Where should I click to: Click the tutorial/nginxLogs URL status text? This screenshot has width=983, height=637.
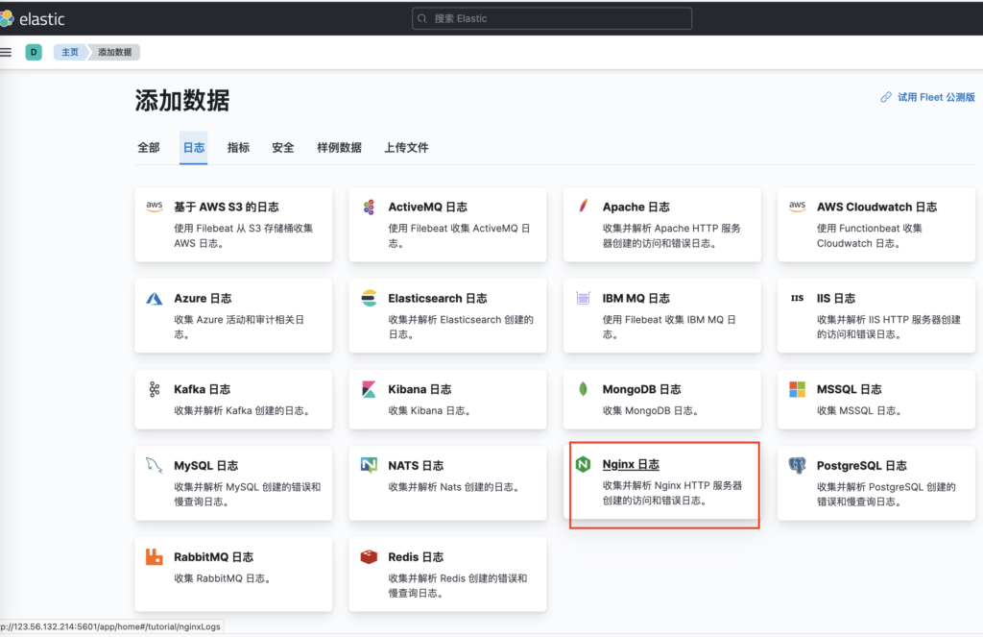(110, 626)
